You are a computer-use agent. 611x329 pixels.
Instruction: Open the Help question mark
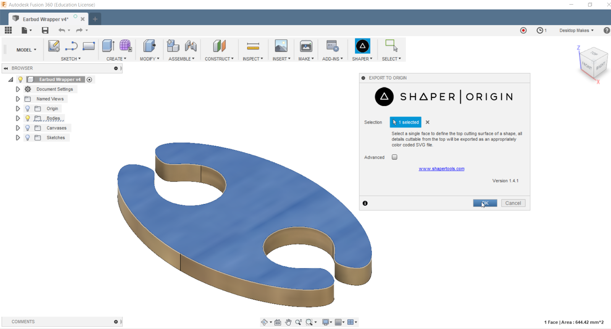click(x=606, y=30)
